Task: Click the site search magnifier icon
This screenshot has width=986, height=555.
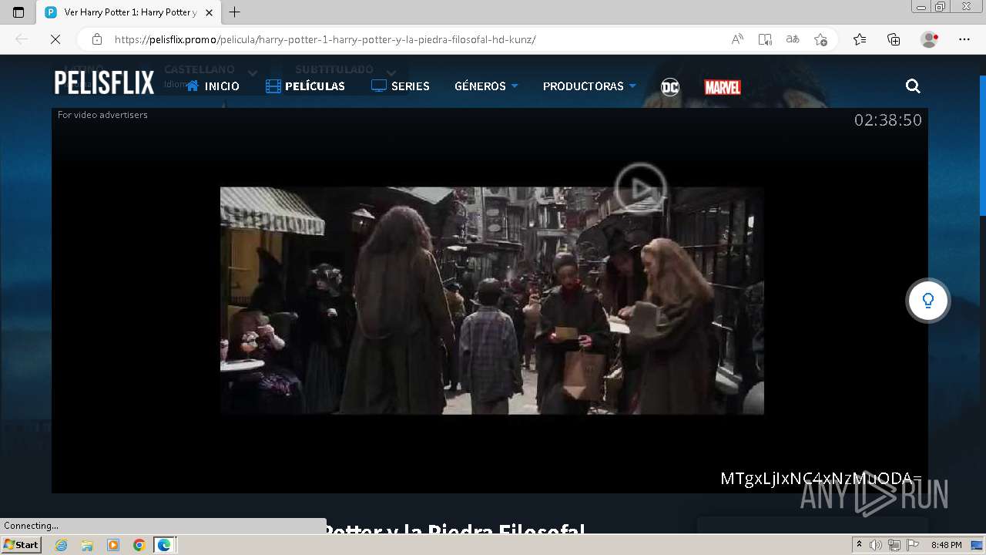Action: tap(913, 86)
